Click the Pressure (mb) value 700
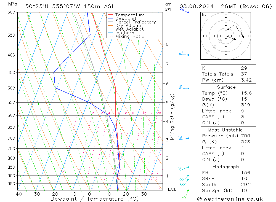The image size is (276, 202). click(x=245, y=136)
